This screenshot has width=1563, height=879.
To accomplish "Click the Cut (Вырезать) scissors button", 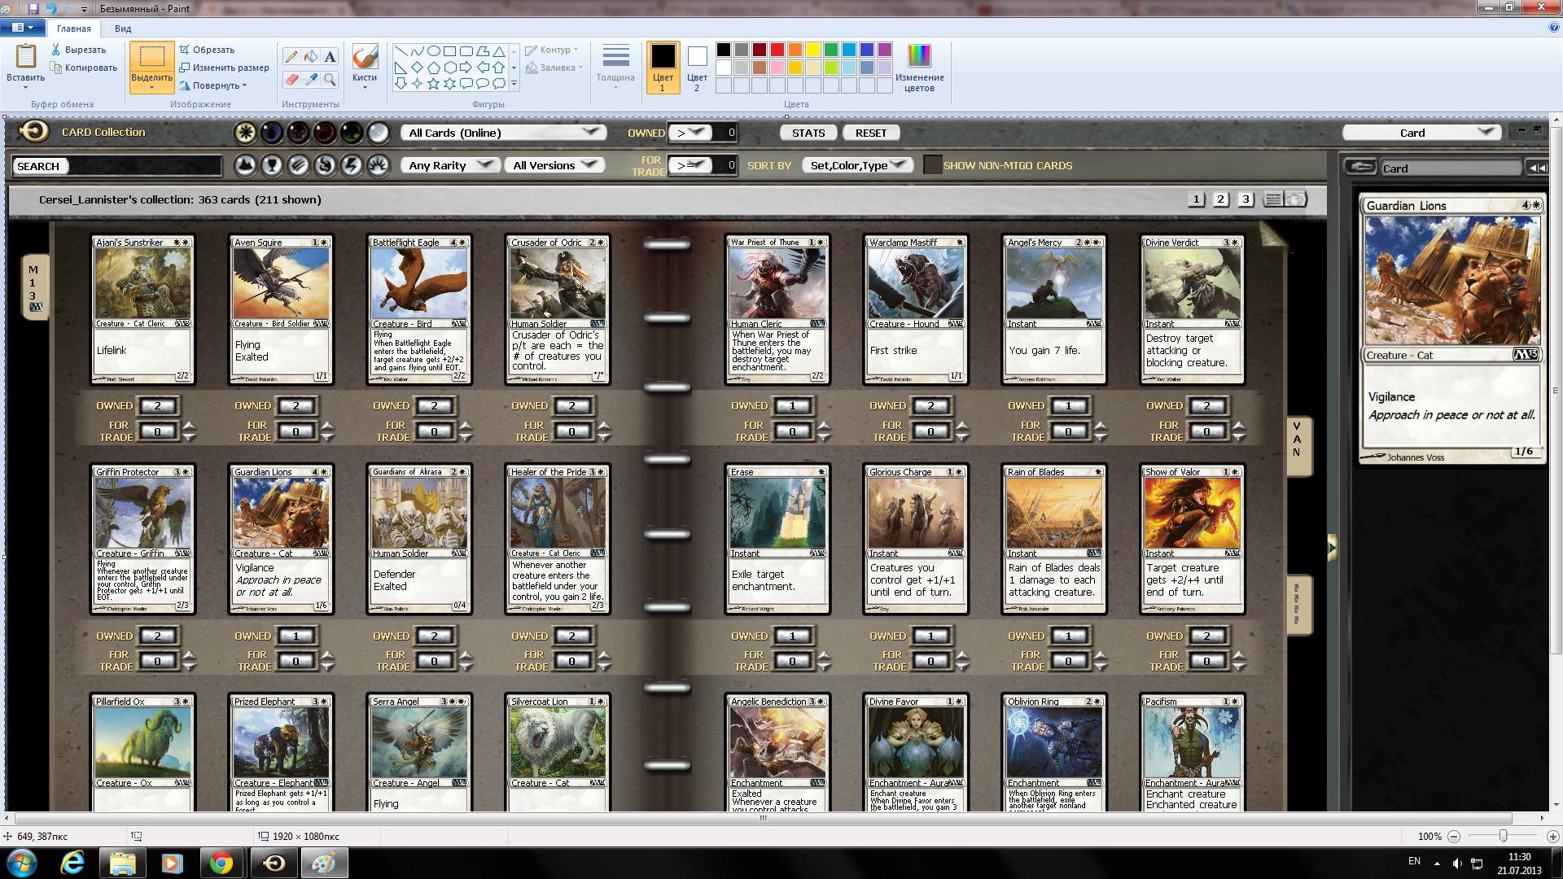I will (78, 50).
